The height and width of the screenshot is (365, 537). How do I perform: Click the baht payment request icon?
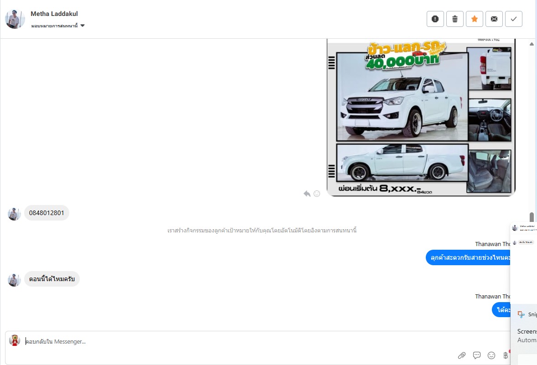click(x=506, y=355)
